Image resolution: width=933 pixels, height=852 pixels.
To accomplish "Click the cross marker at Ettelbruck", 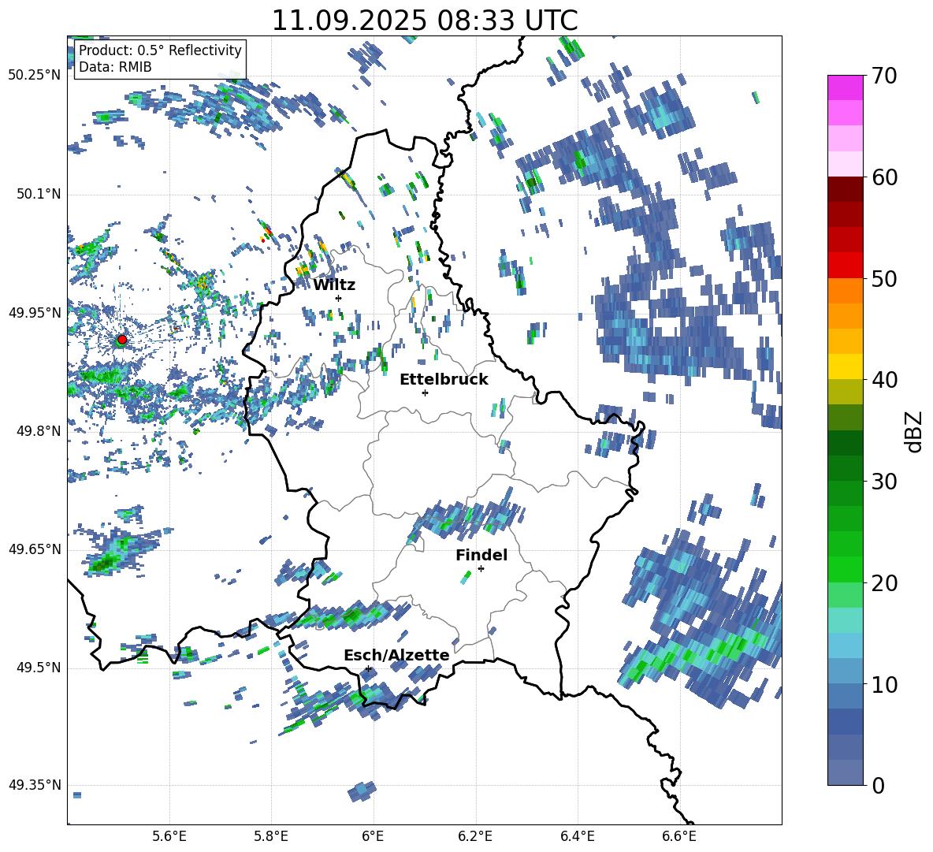I will (425, 393).
